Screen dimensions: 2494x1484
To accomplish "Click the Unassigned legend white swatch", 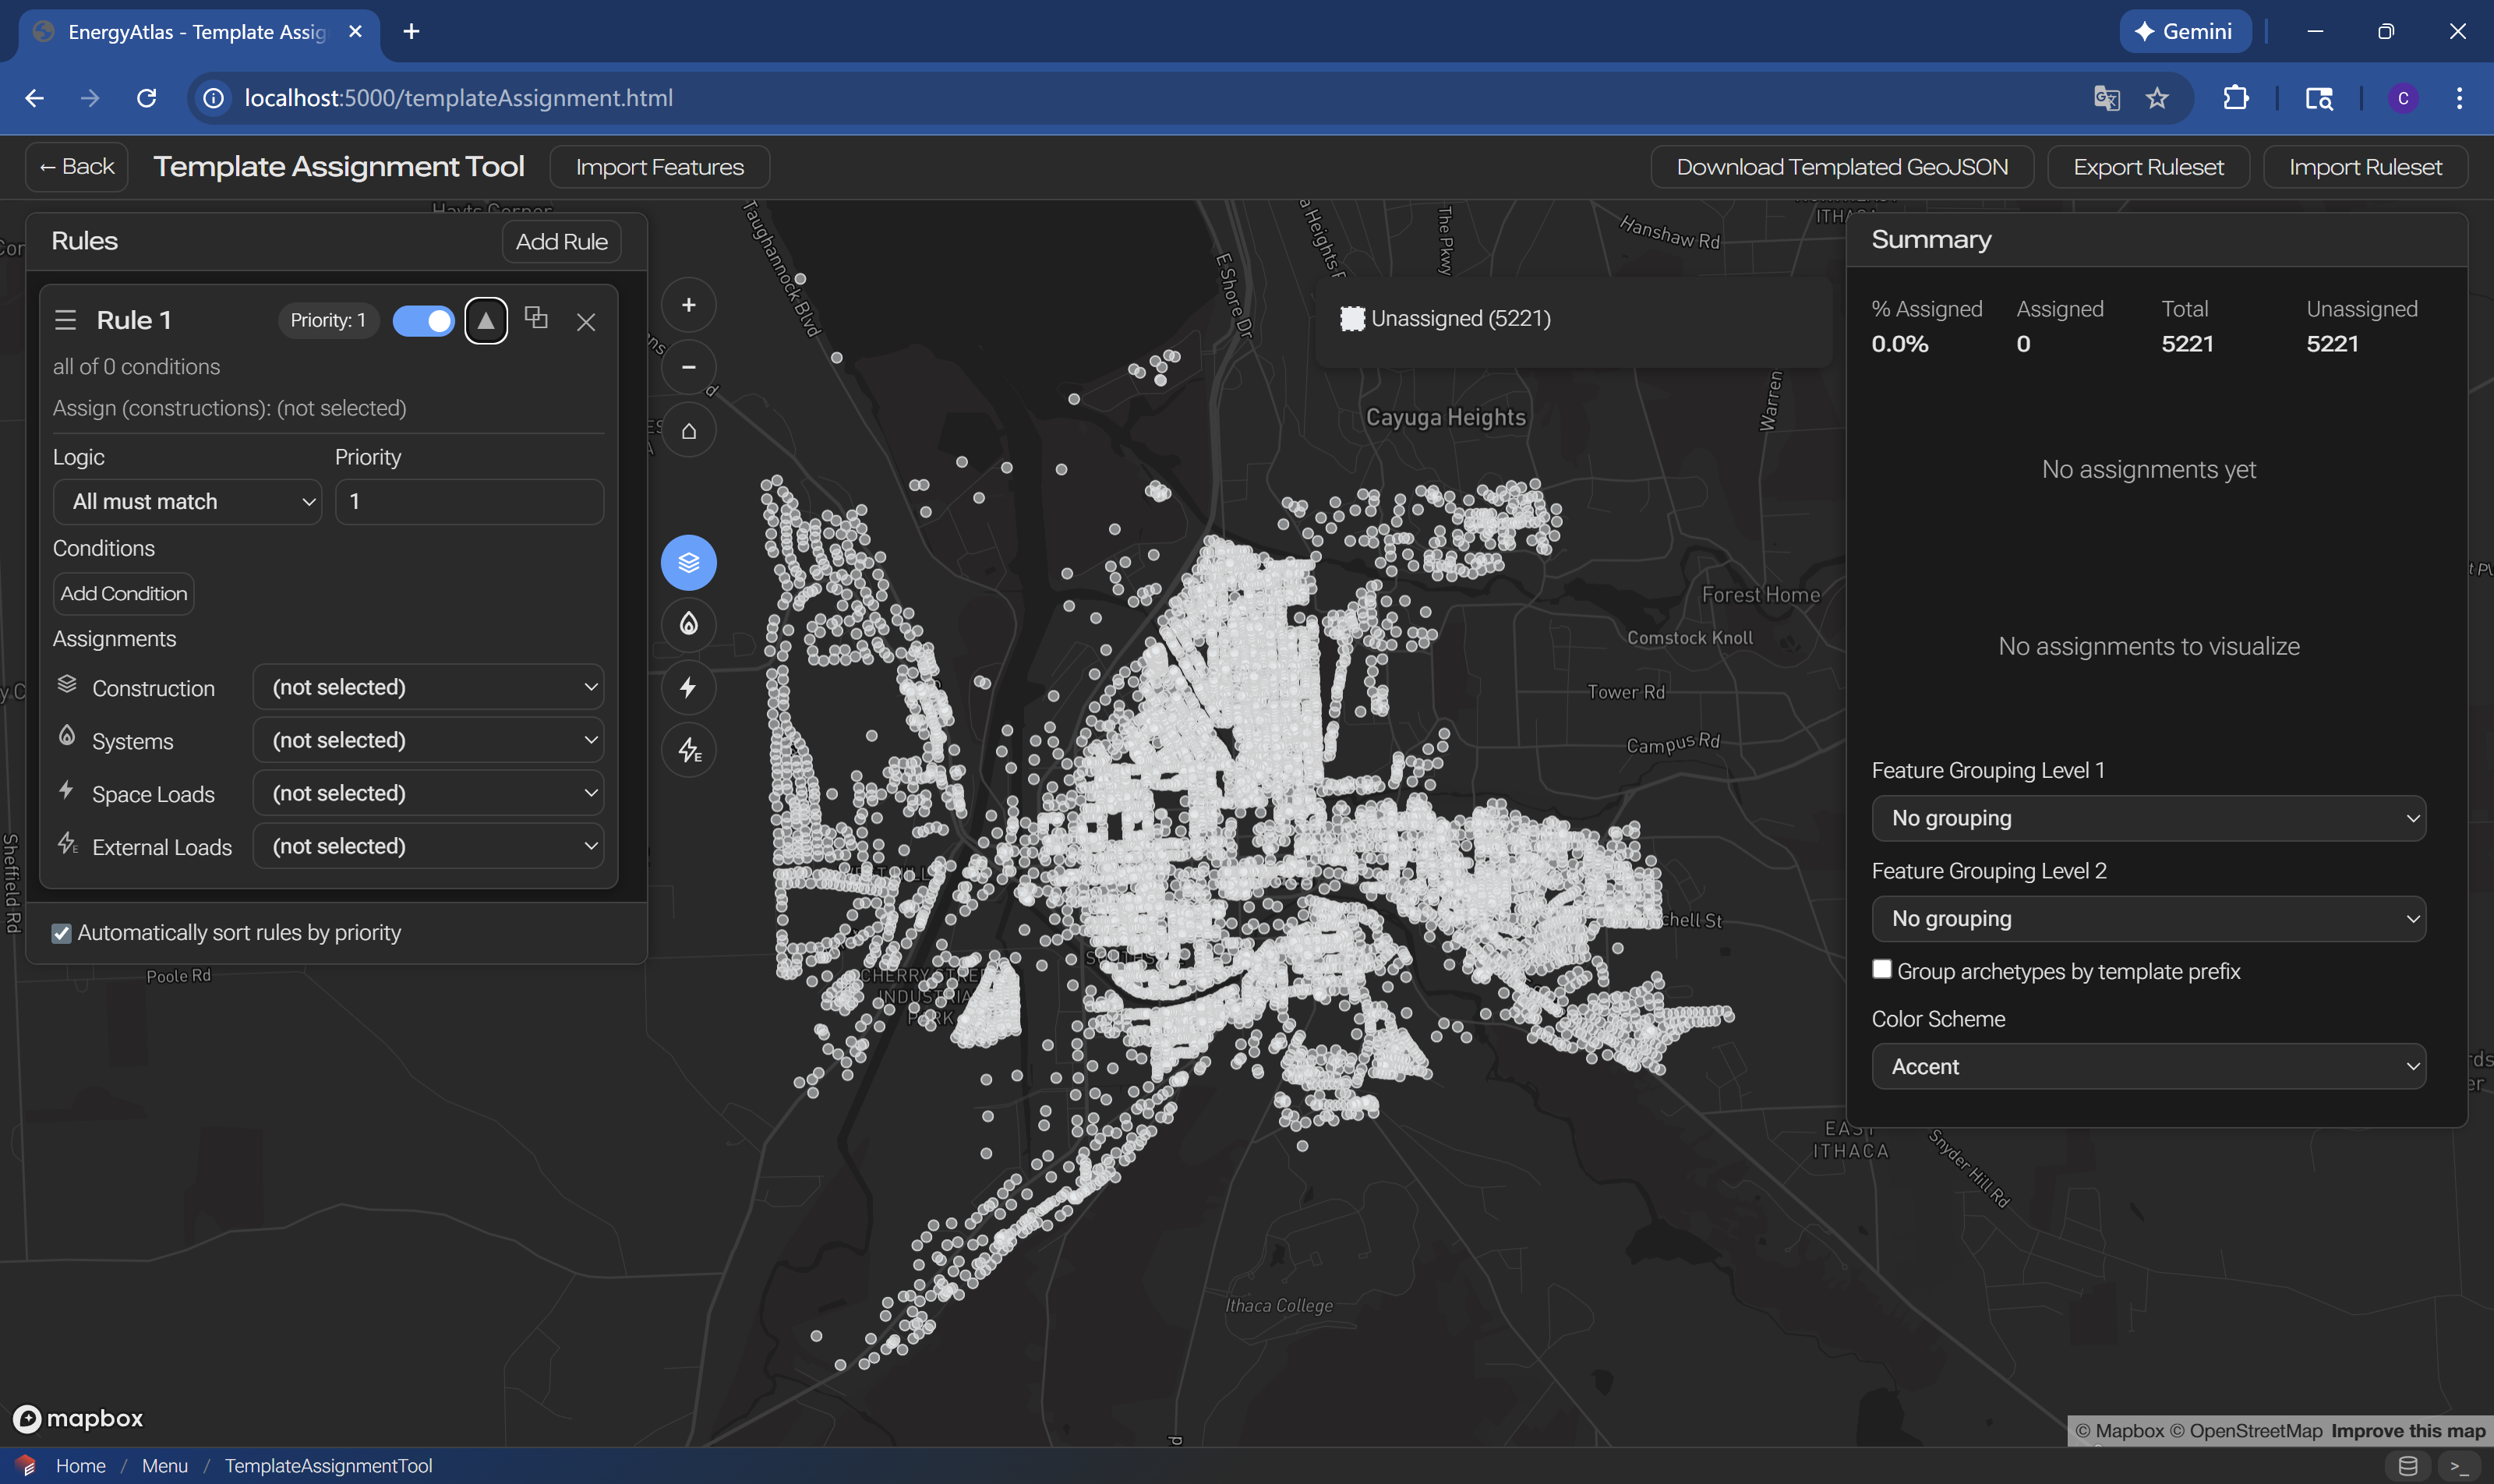I will [1352, 318].
